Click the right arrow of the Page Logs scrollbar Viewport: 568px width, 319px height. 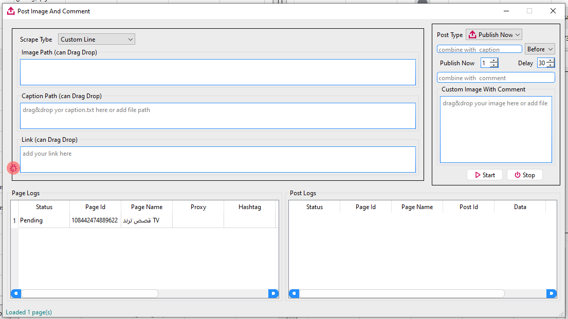click(273, 293)
